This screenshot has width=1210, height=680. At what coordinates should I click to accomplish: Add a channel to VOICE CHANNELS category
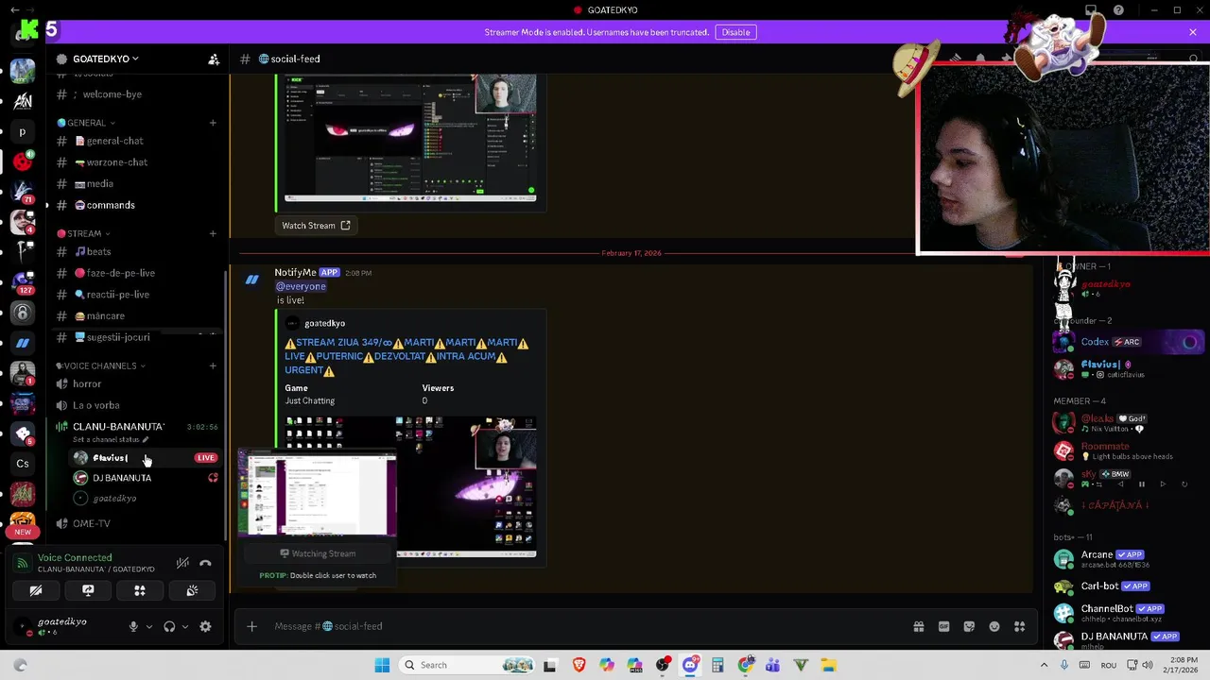213,365
